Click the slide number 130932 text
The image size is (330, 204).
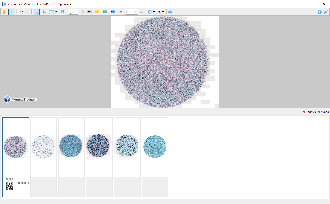coord(10,179)
